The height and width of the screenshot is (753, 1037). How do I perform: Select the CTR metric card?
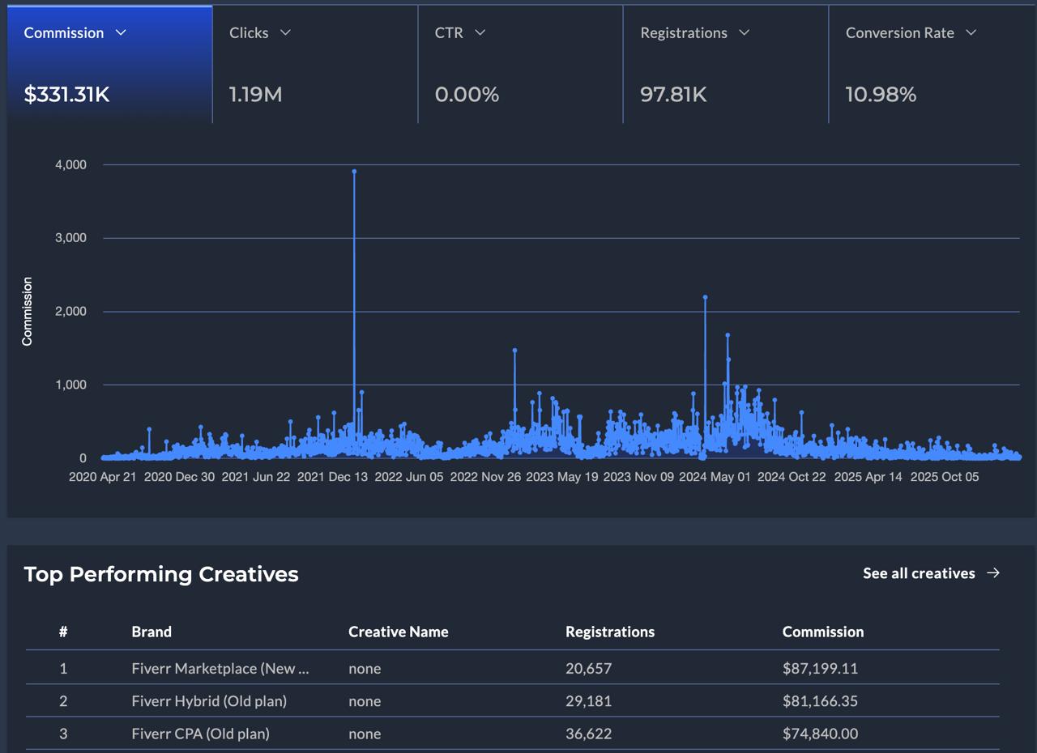pyautogui.click(x=518, y=65)
